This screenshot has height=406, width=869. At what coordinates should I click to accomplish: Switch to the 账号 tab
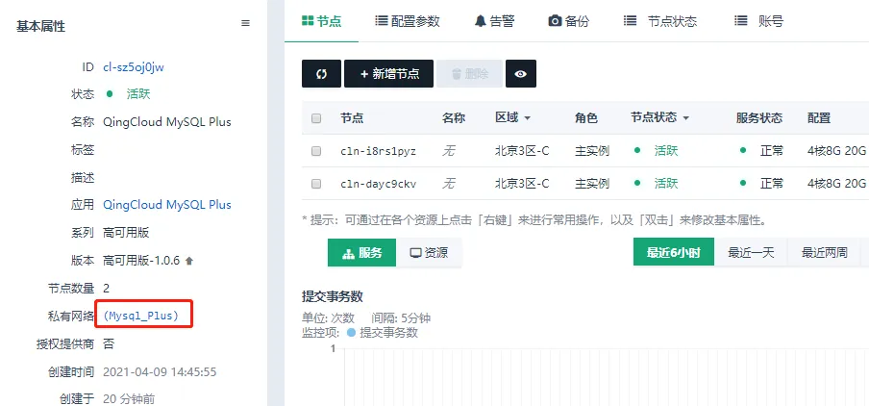point(757,20)
